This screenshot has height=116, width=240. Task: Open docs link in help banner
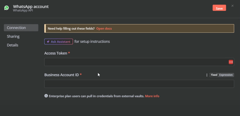[x=104, y=28]
